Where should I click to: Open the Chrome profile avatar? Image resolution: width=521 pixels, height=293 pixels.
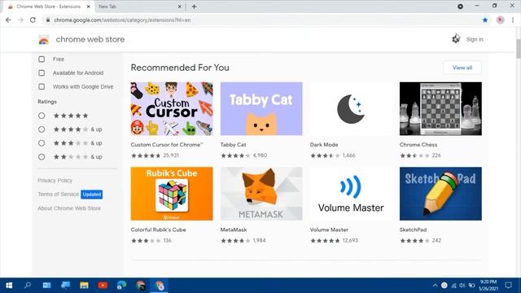point(500,20)
